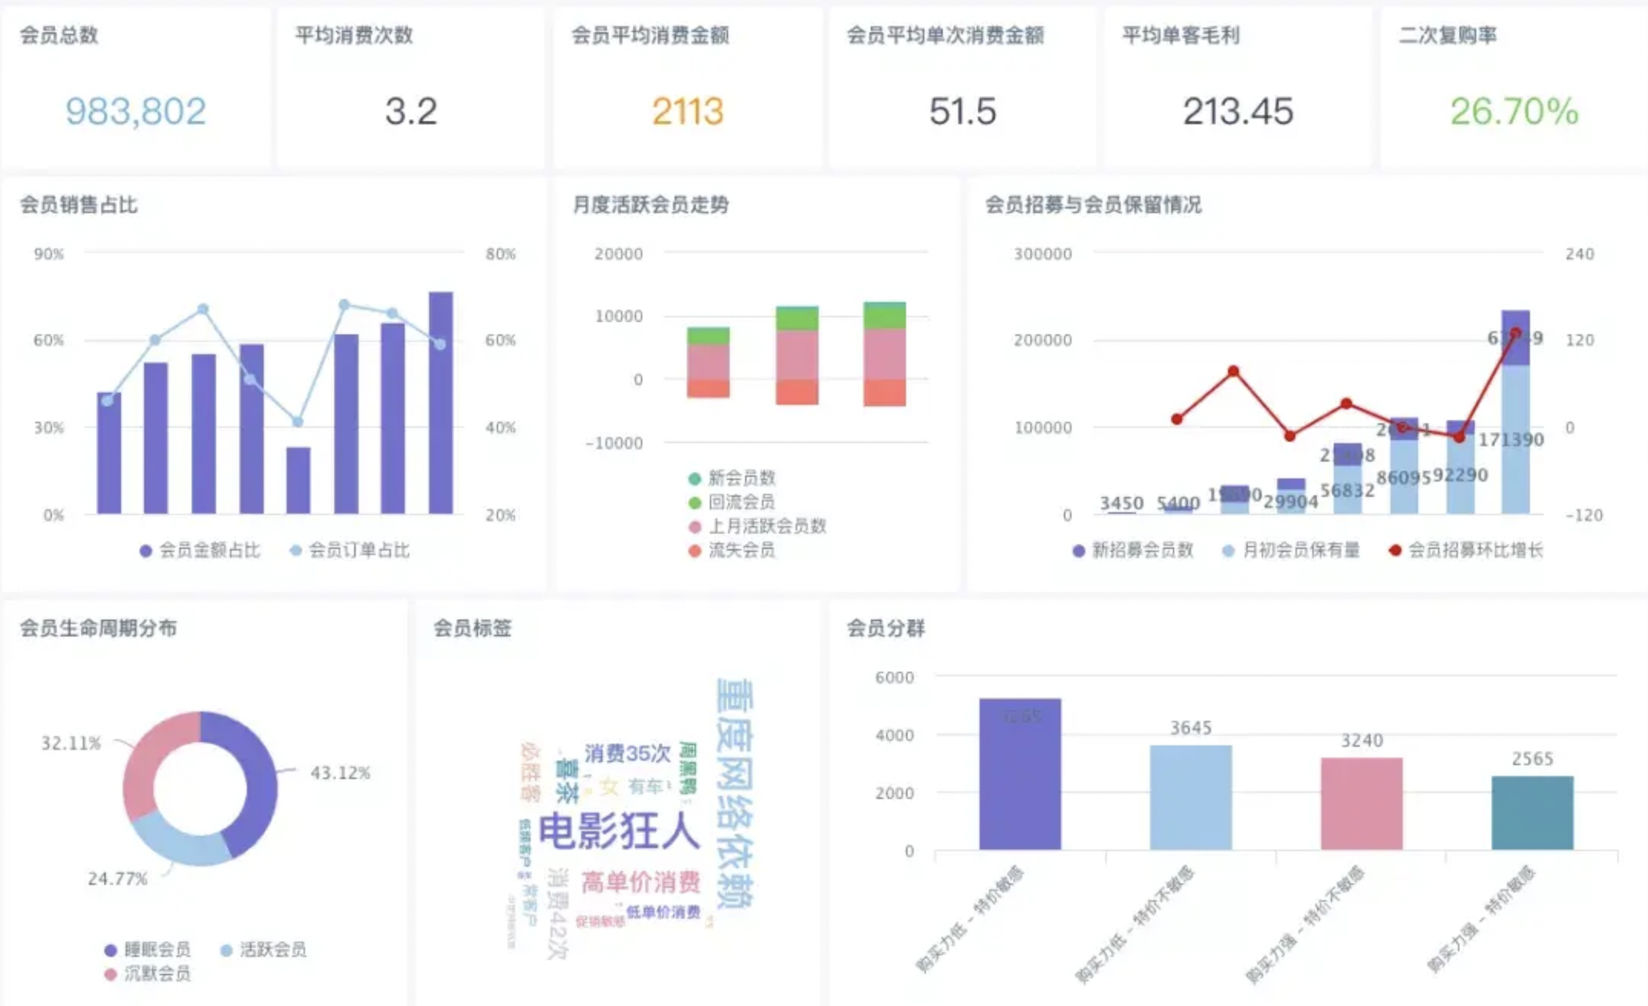
Task: Click the 回流会员 legend dot
Action: point(694,502)
